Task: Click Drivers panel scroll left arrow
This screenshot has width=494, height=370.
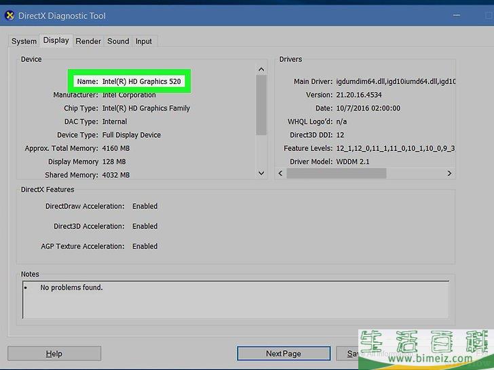Action: (x=280, y=173)
